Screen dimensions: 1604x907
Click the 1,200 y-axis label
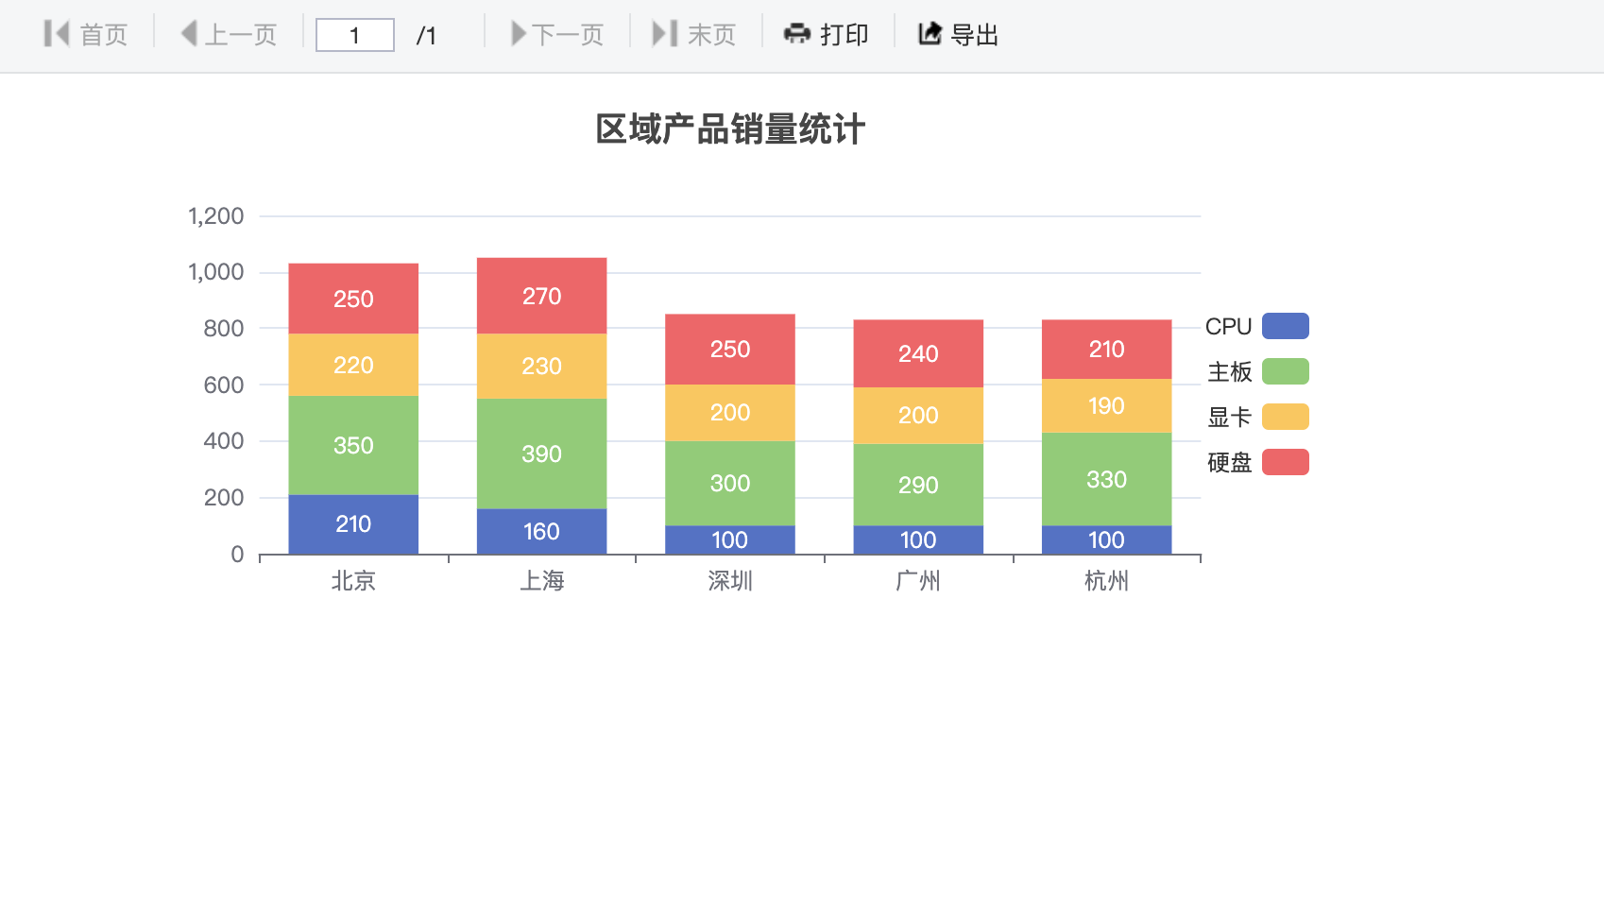point(216,216)
